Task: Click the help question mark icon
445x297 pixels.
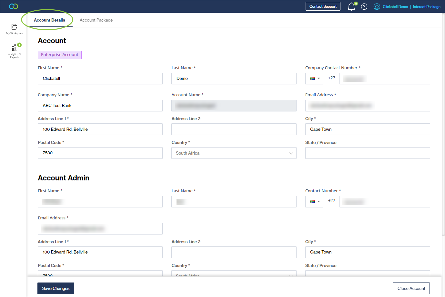Action: point(364,7)
